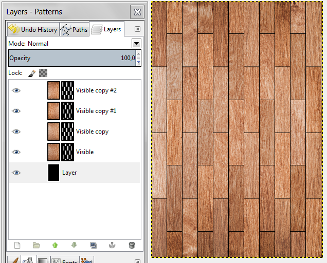Click the wood plank pattern canvas
The image size is (327, 263).
[237, 129]
